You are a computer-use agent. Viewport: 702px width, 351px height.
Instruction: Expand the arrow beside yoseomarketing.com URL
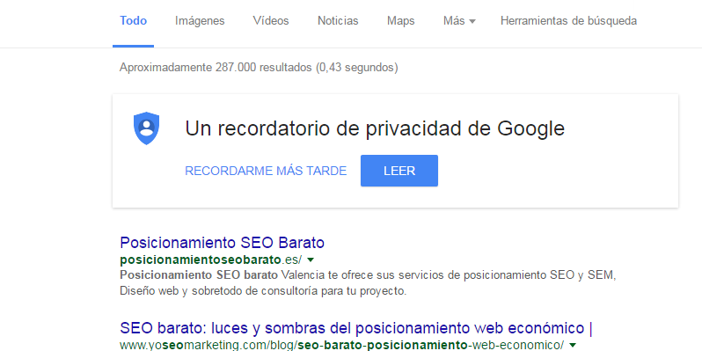pos(572,345)
